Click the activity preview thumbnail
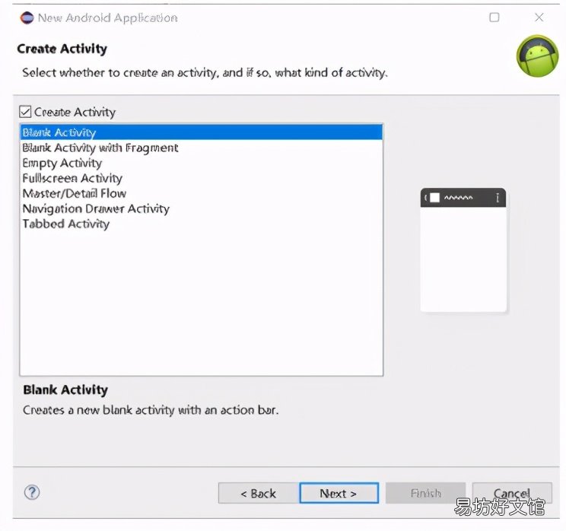This screenshot has height=531, width=566. [463, 250]
